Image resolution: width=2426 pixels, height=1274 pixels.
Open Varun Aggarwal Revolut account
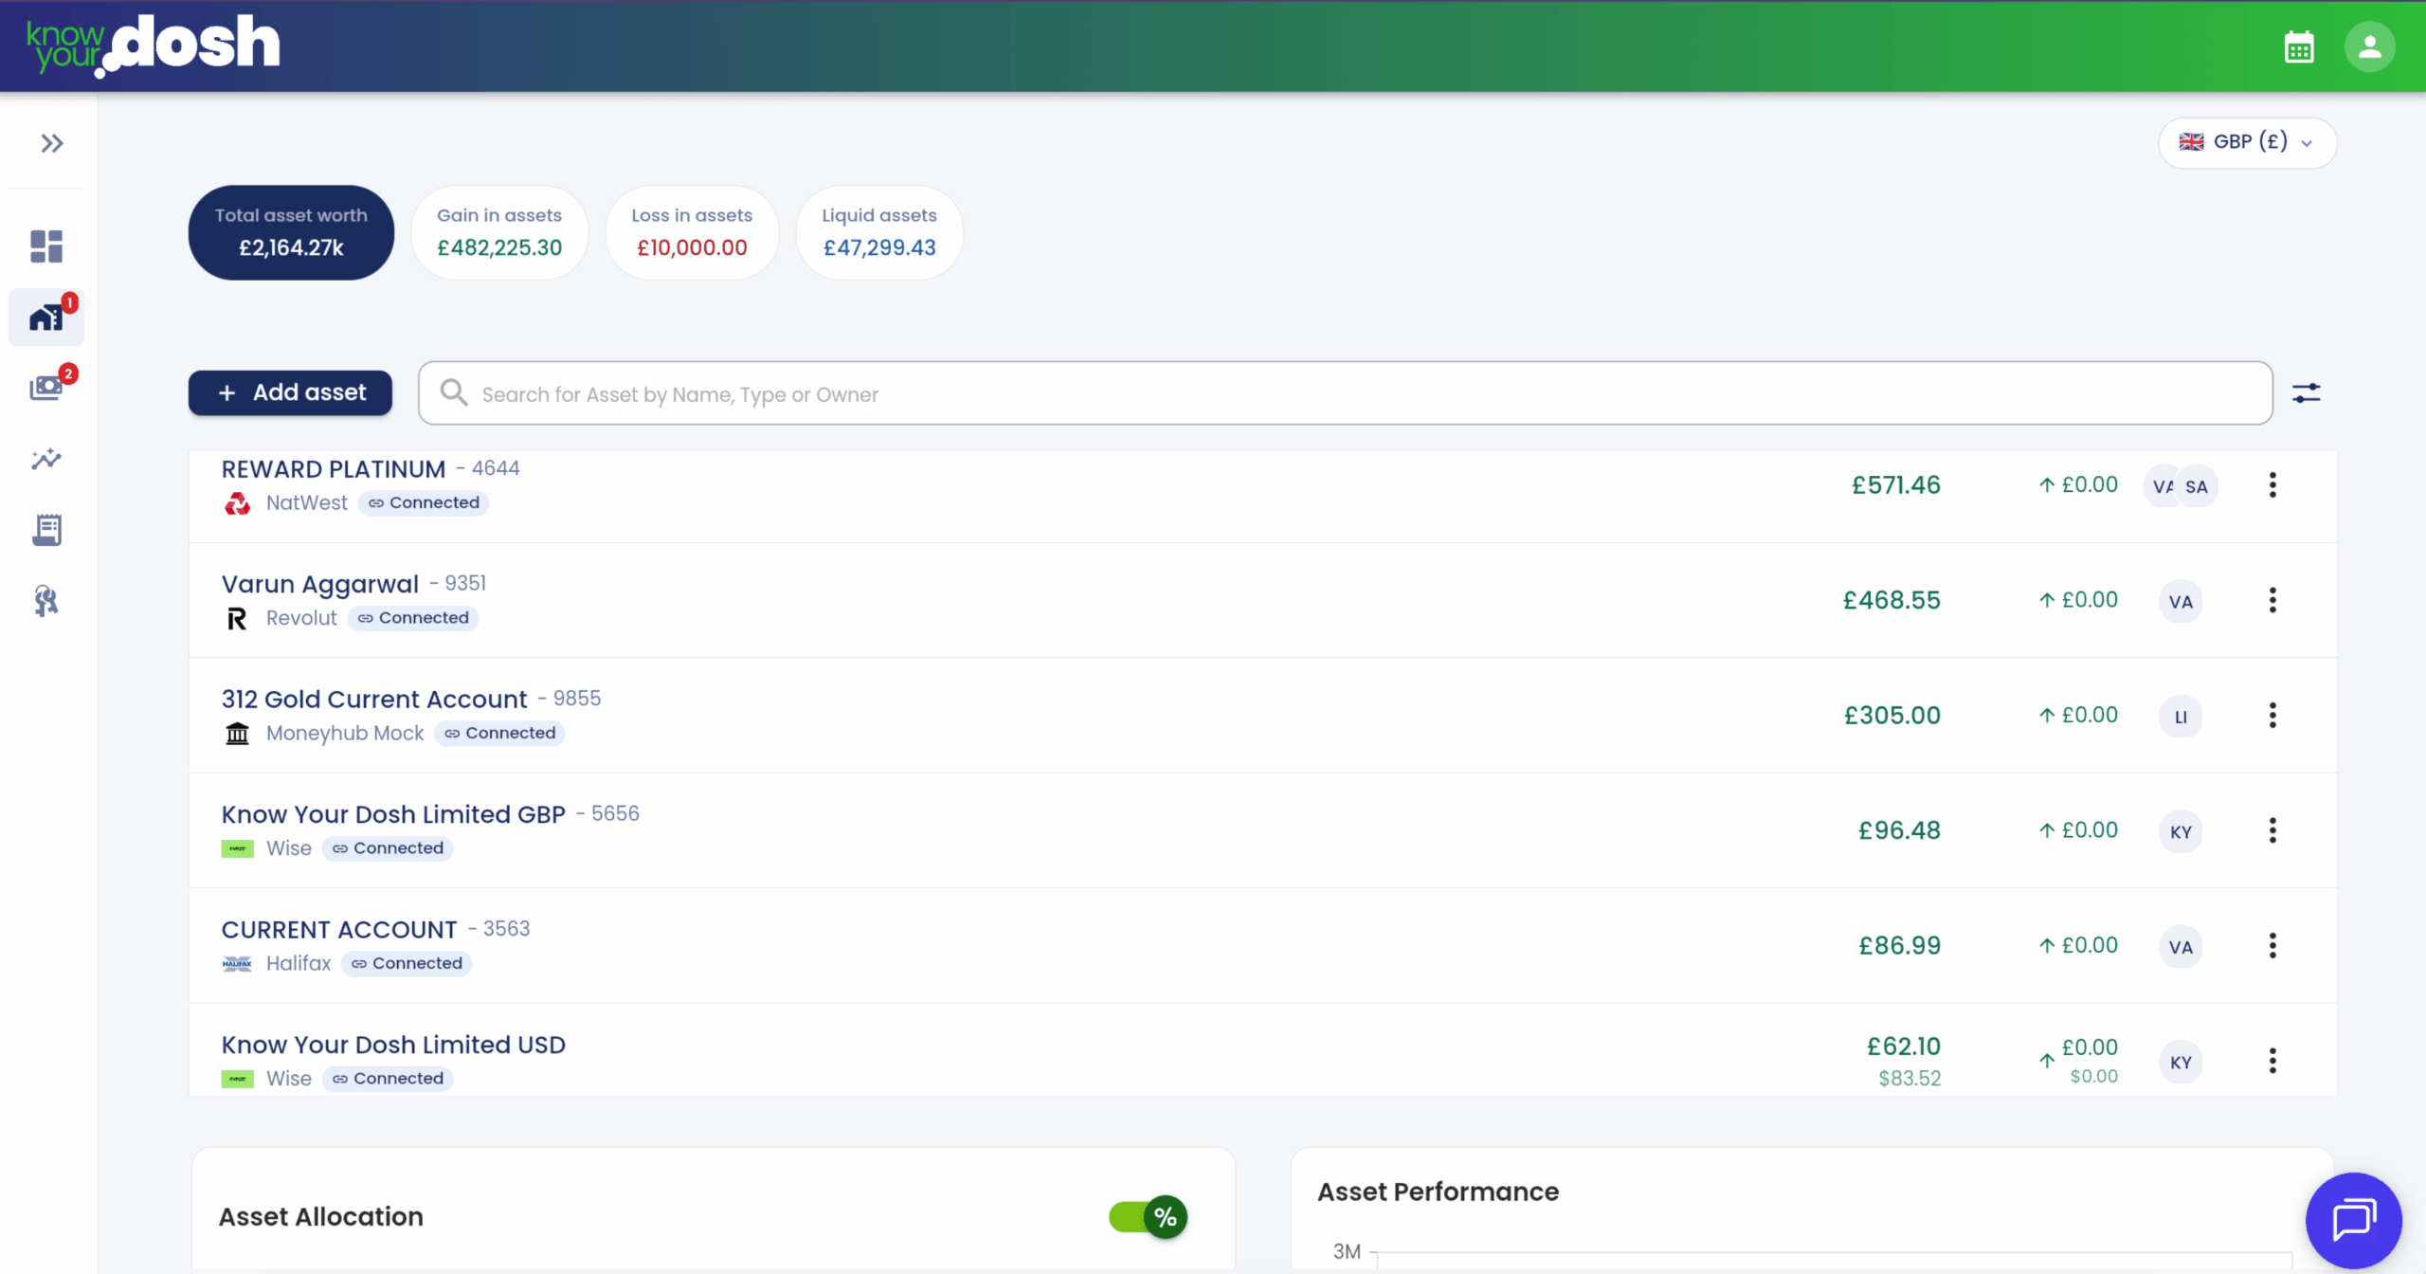click(x=1262, y=600)
